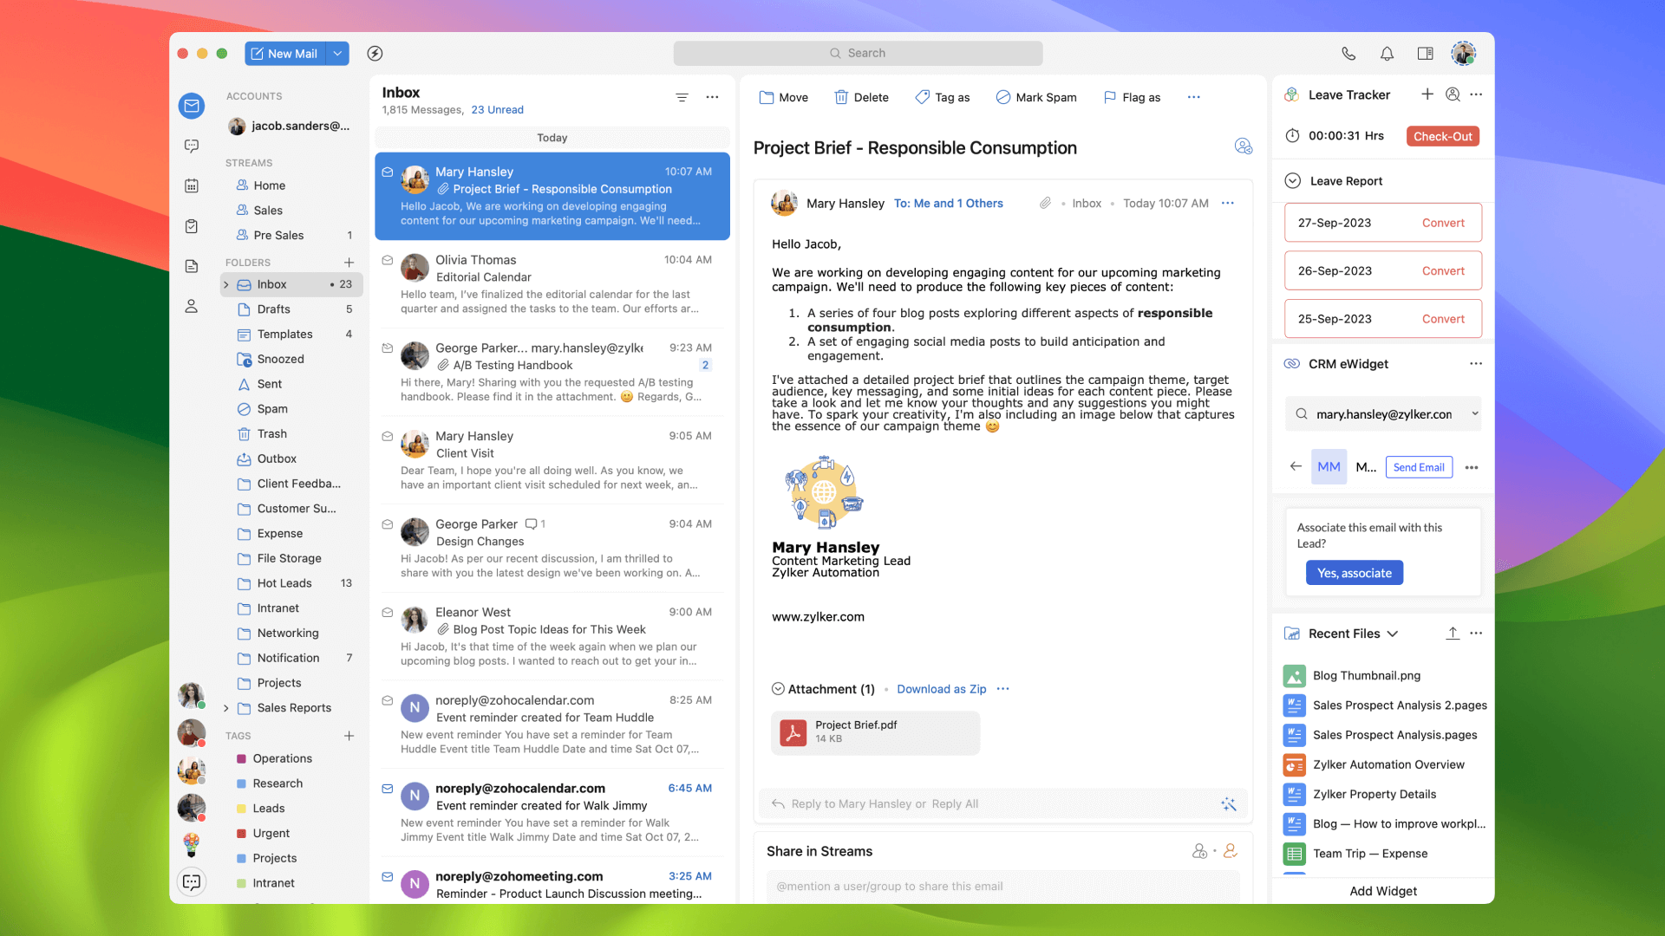Screen dimensions: 1665x936
Task: Toggle read status on Olivia Thomas email
Action: [x=388, y=260]
